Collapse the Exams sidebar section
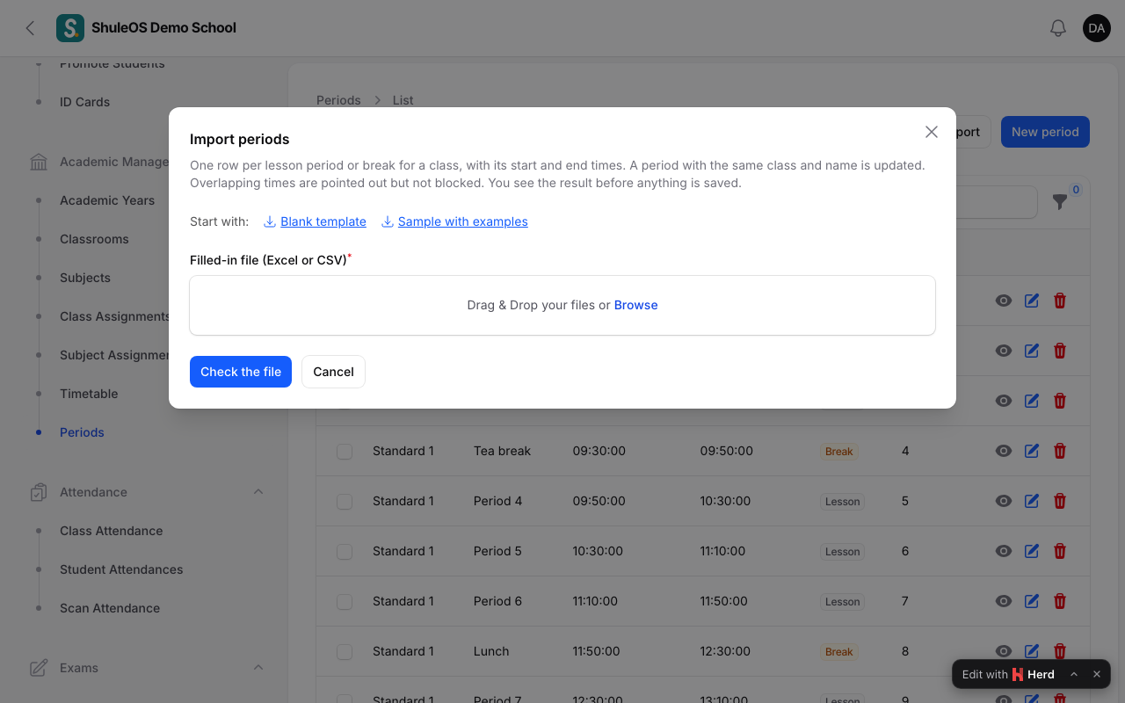 click(258, 668)
